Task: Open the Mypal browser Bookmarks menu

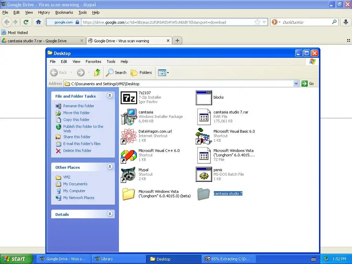Action: (64, 13)
